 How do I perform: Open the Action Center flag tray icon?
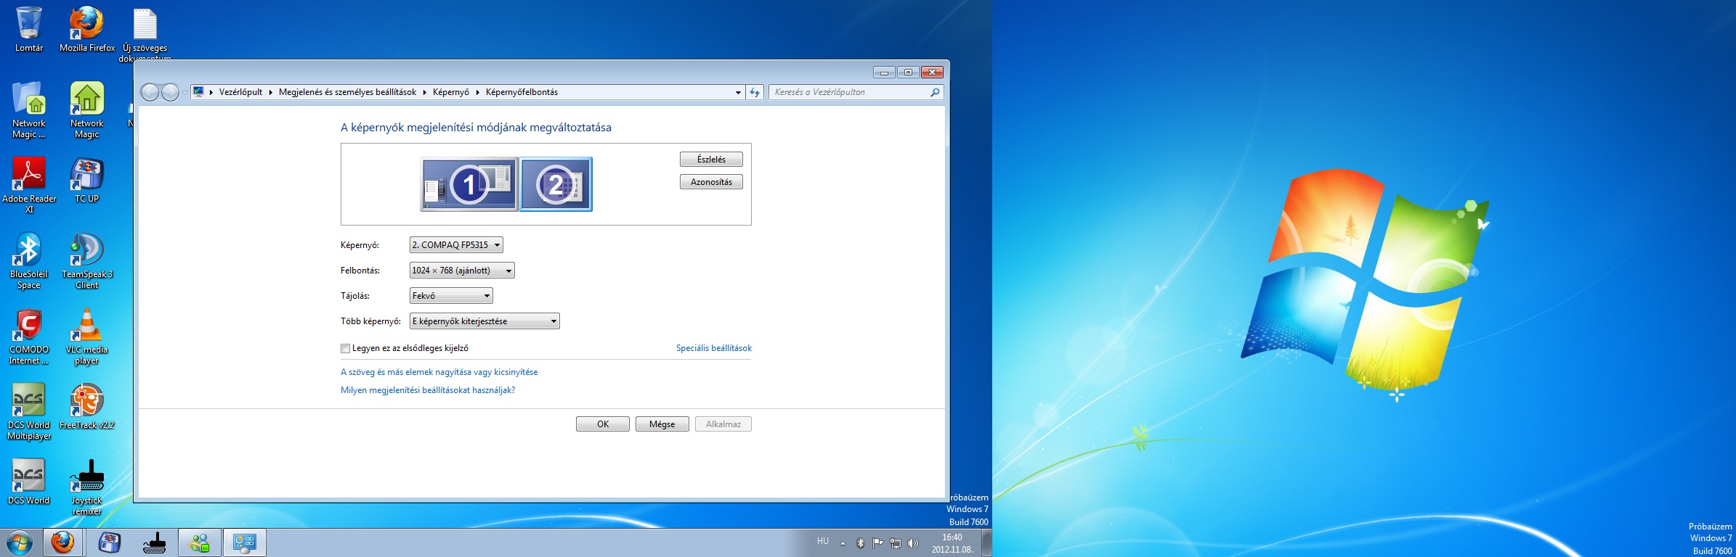tap(878, 542)
